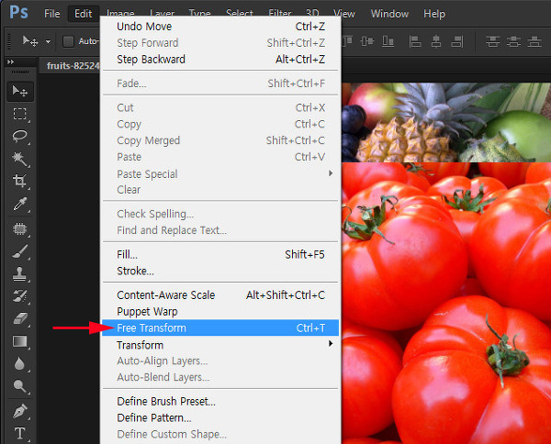
Task: Select the Eyedropper tool
Action: pyautogui.click(x=19, y=204)
